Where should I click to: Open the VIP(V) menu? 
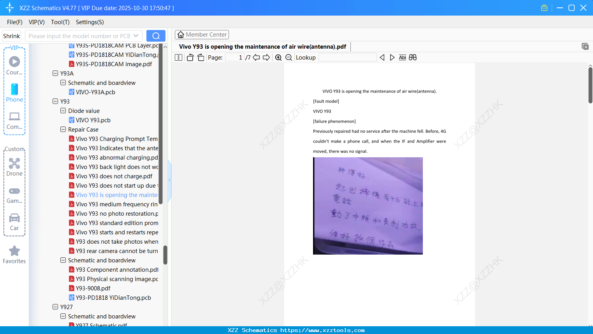point(37,22)
